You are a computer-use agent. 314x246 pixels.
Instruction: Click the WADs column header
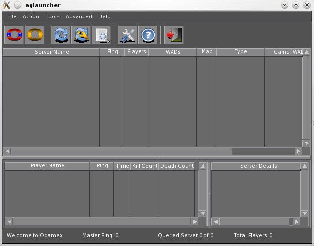coord(172,52)
